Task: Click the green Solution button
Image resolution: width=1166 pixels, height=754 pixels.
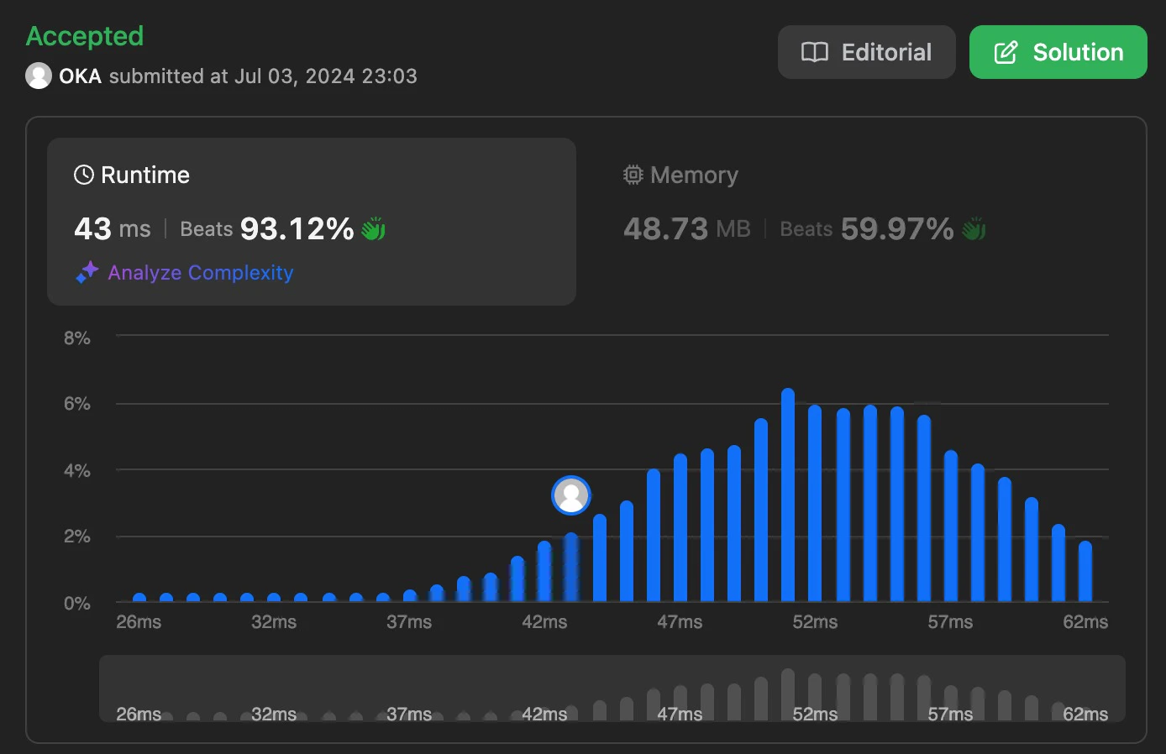Action: (1058, 52)
